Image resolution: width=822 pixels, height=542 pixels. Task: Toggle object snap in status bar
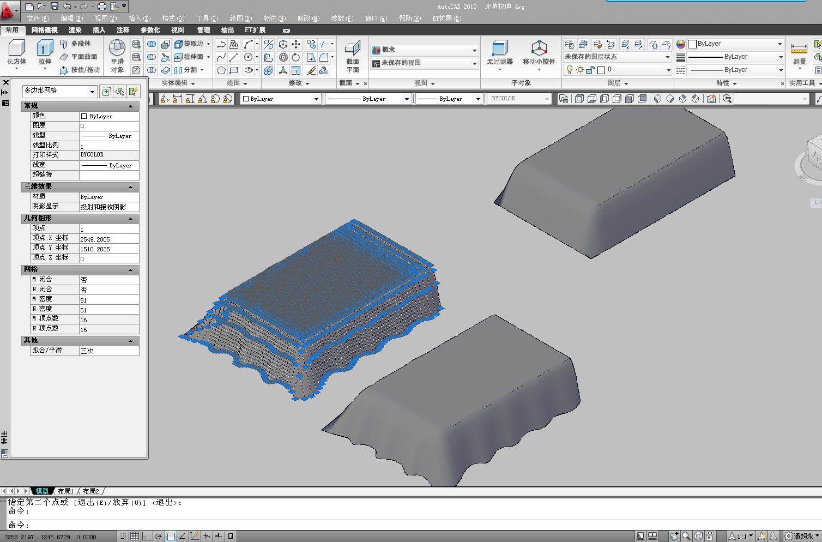coord(171,537)
